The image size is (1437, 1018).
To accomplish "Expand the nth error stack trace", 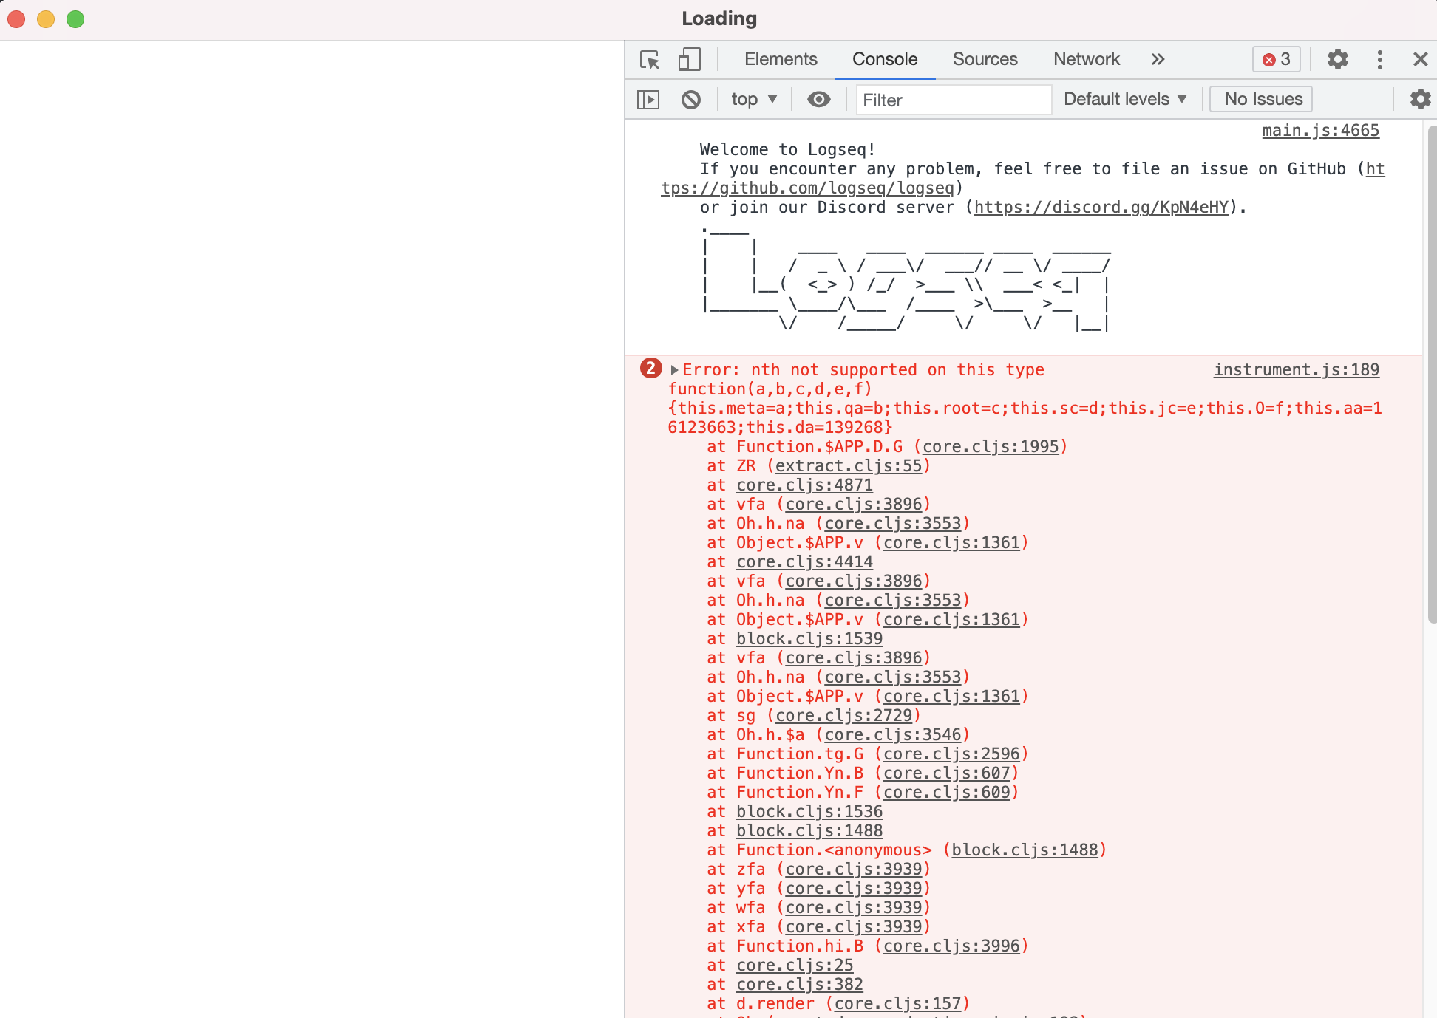I will [x=673, y=369].
